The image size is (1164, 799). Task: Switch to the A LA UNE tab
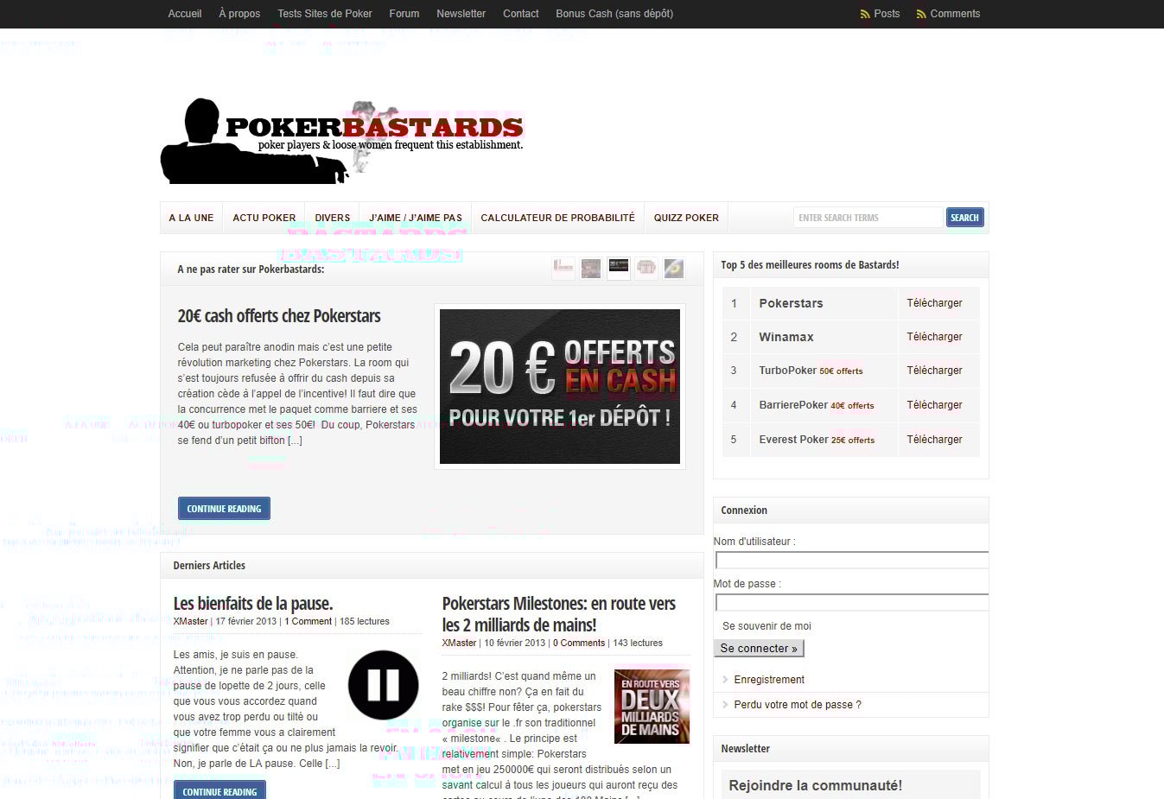(x=191, y=218)
